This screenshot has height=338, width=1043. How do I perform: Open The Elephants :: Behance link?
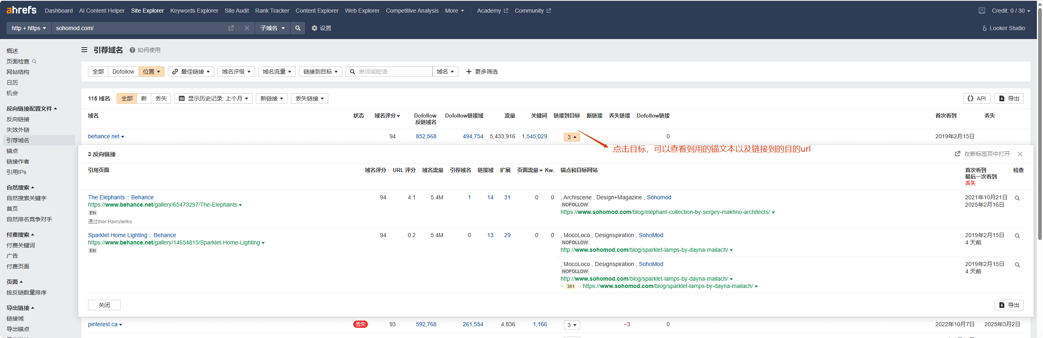pos(121,197)
